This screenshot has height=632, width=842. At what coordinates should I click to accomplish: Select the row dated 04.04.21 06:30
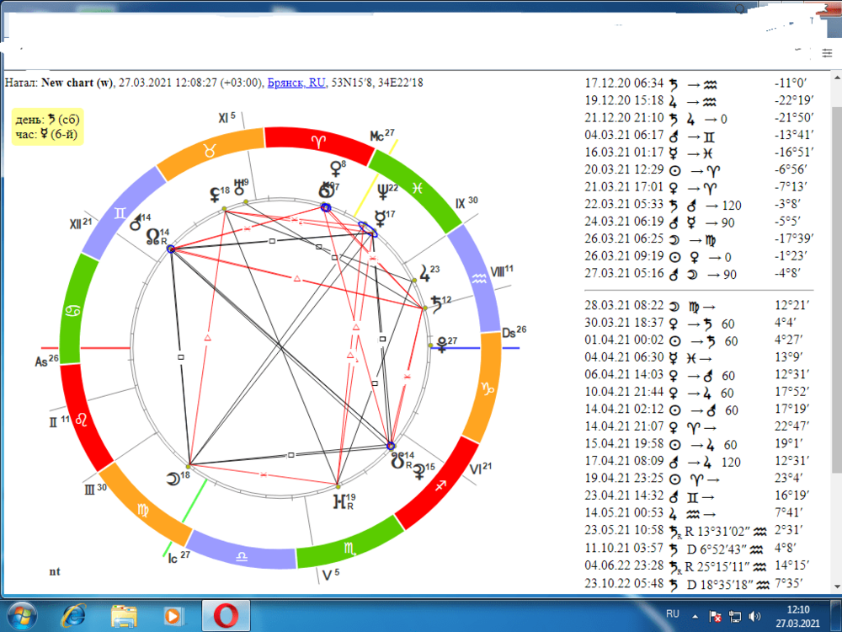pos(699,357)
